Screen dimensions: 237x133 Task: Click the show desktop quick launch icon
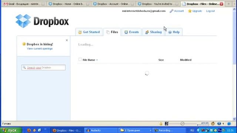40,130
